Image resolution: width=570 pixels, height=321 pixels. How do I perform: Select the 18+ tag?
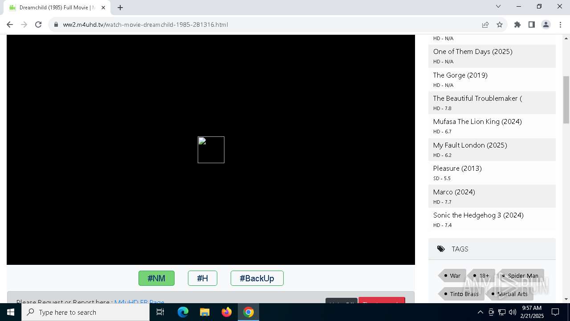point(481,276)
